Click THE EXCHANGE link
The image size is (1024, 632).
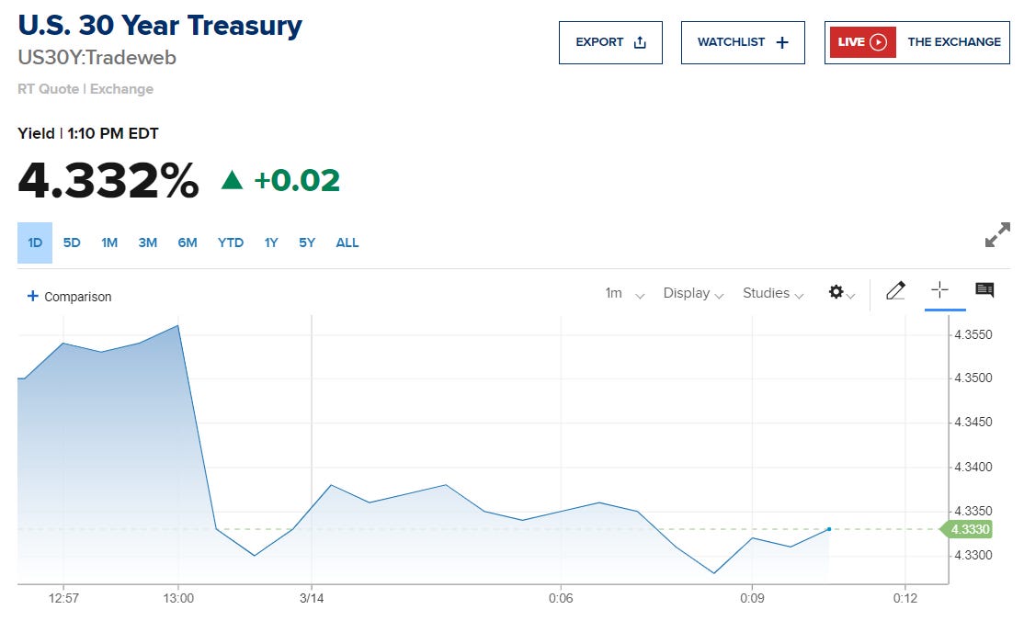(x=954, y=42)
